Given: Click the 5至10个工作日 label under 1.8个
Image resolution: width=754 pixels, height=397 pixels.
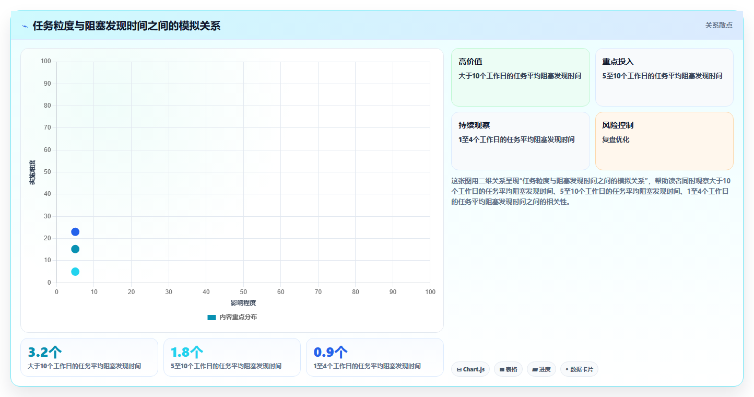Looking at the screenshot, I should [x=226, y=366].
